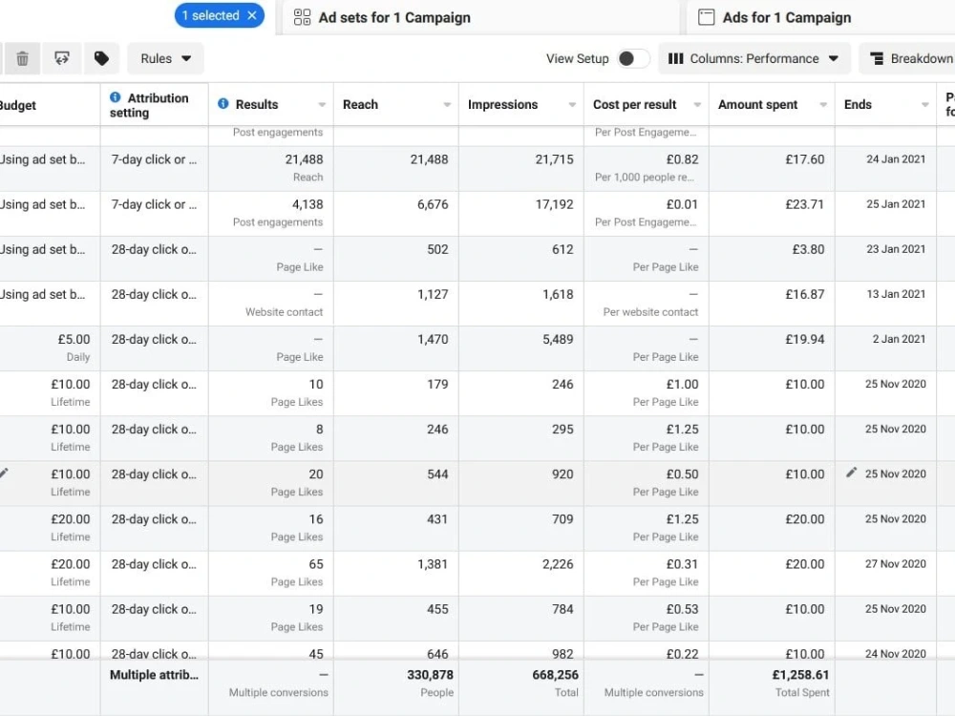Viewport: 955px width, 716px height.
Task: Open Columns: Performance dropdown
Action: (754, 58)
